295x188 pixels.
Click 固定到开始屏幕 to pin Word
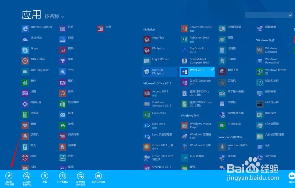(9, 176)
